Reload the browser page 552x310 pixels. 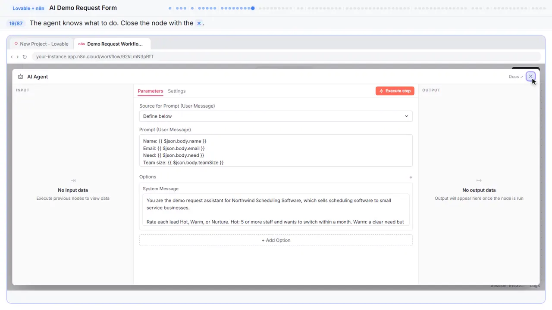click(25, 56)
